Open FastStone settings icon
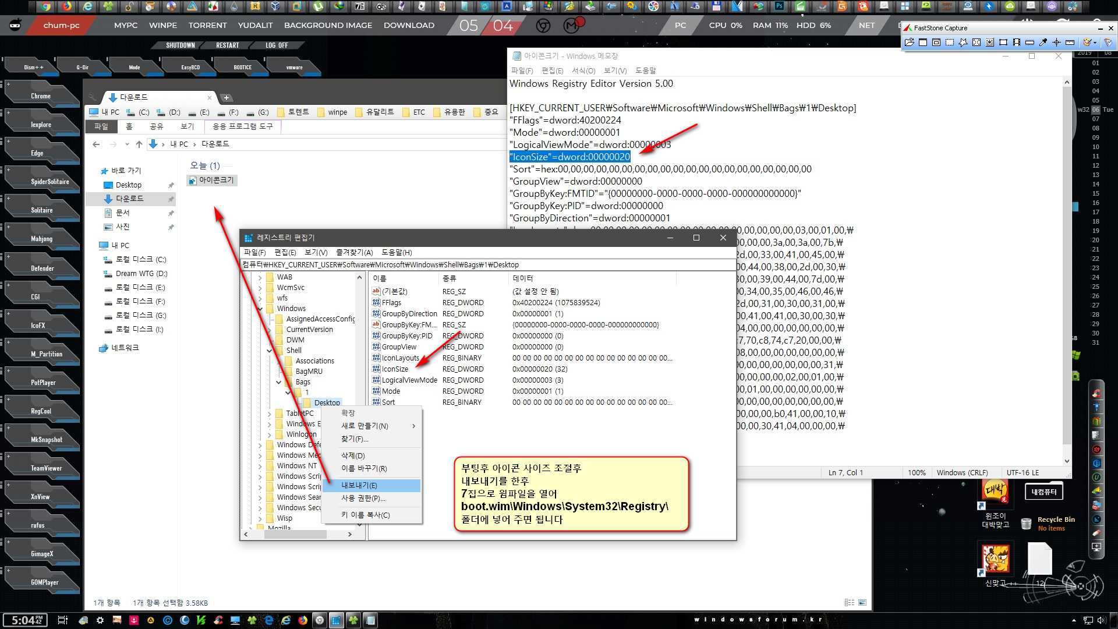The image size is (1118, 629). (x=1108, y=42)
